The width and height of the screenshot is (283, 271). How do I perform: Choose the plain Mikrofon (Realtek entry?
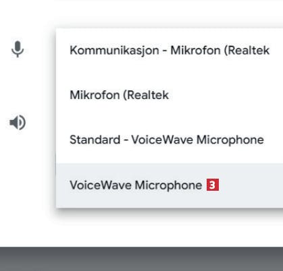(x=170, y=95)
